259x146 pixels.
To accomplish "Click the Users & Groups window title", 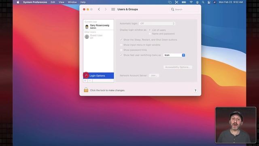I will pyautogui.click(x=127, y=9).
